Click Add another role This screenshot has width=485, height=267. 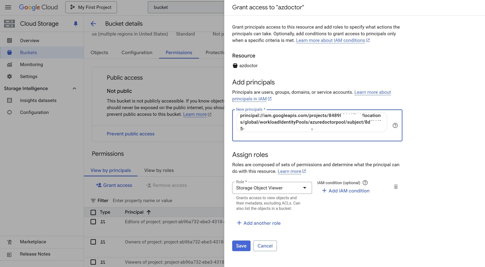click(259, 223)
